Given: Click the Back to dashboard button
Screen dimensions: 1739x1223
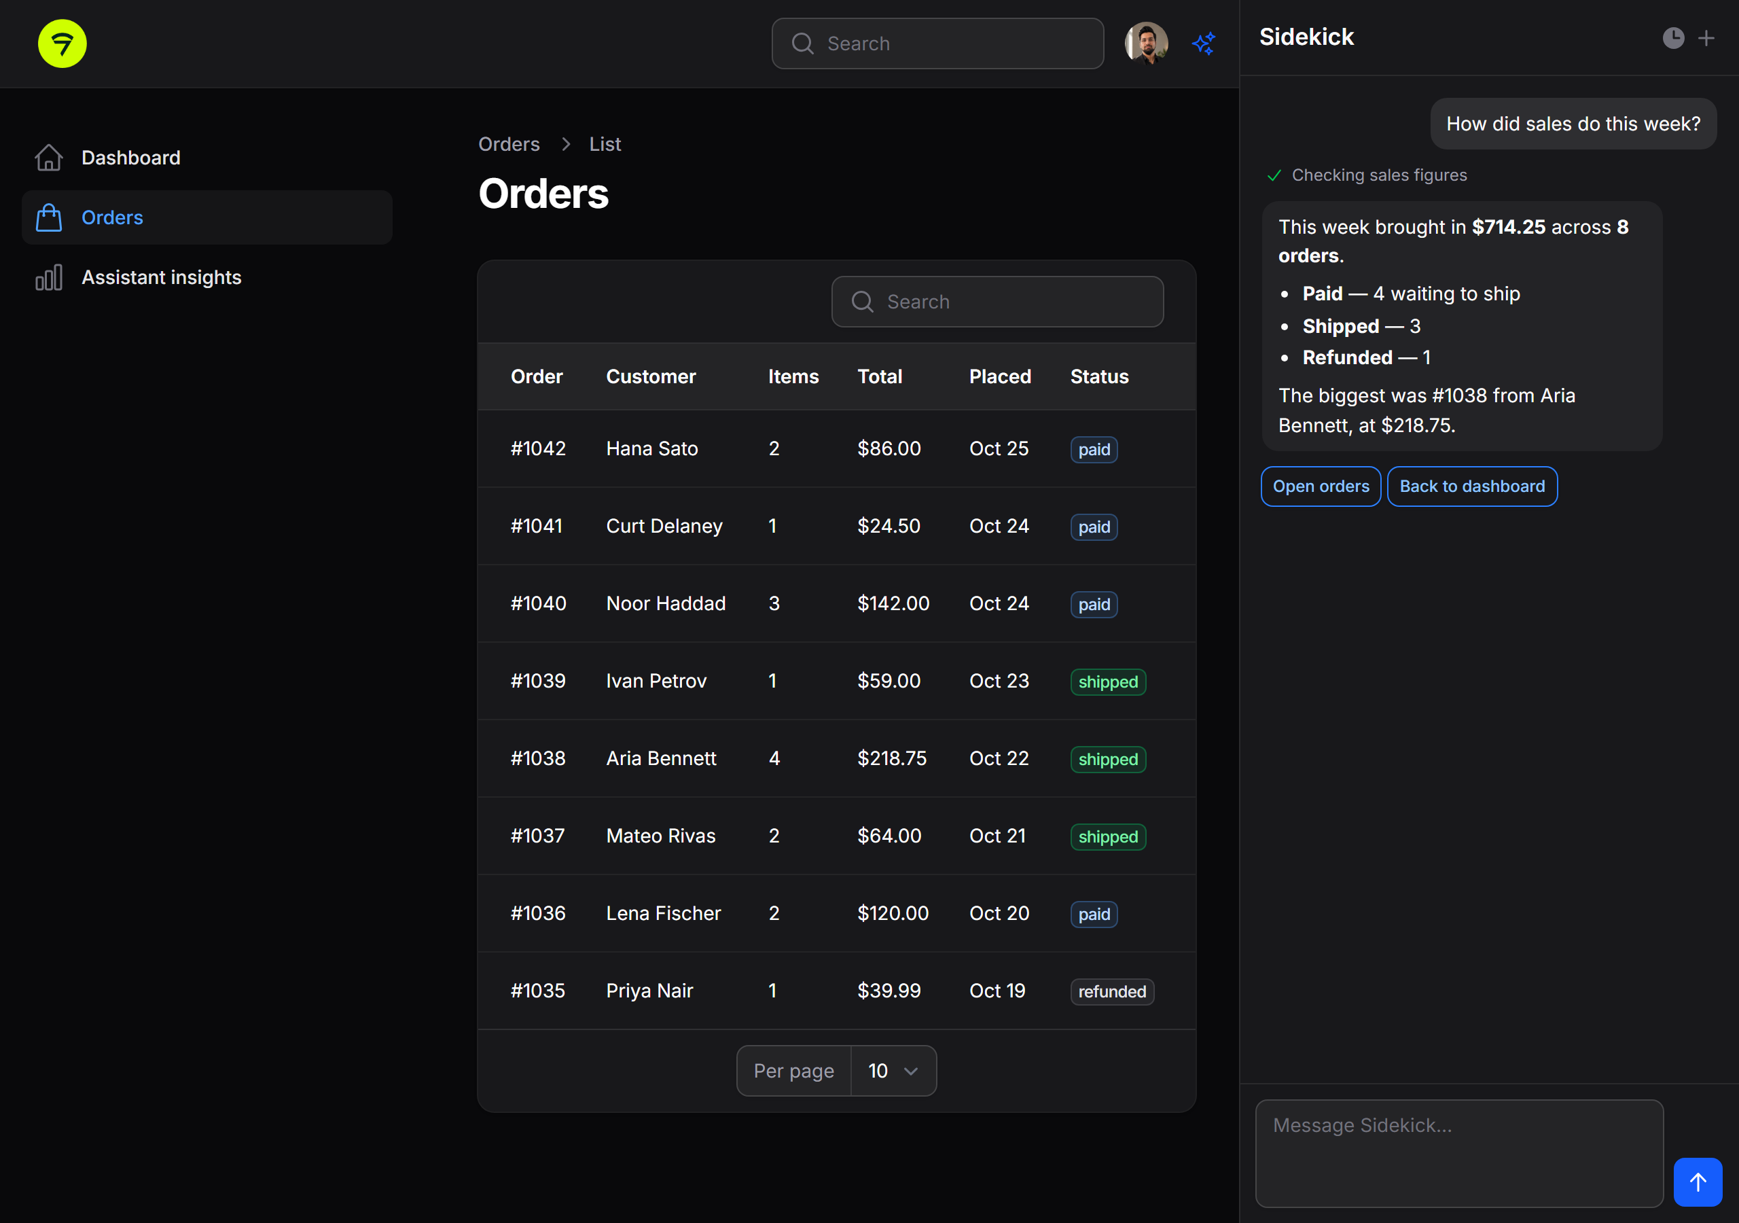Looking at the screenshot, I should pyautogui.click(x=1471, y=486).
